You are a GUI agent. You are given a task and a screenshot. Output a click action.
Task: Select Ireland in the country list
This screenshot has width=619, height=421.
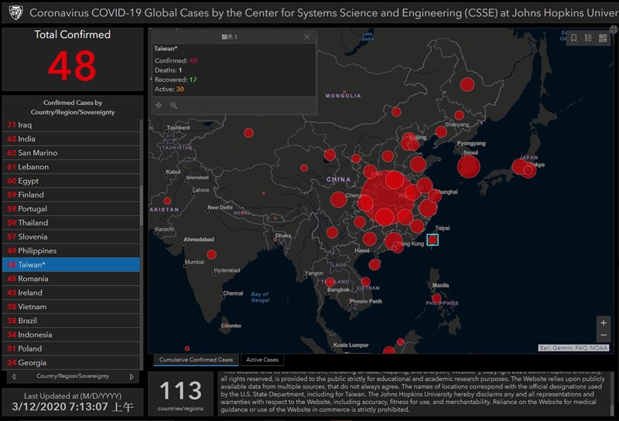tap(71, 293)
